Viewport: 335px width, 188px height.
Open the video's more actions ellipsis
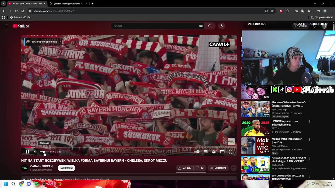[234, 168]
